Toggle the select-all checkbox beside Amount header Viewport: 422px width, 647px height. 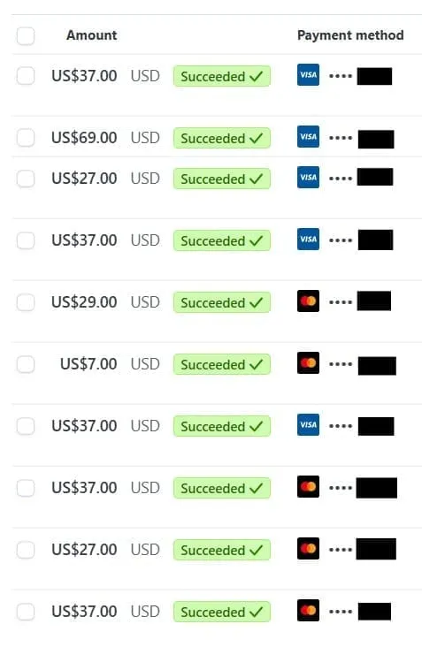coord(26,36)
